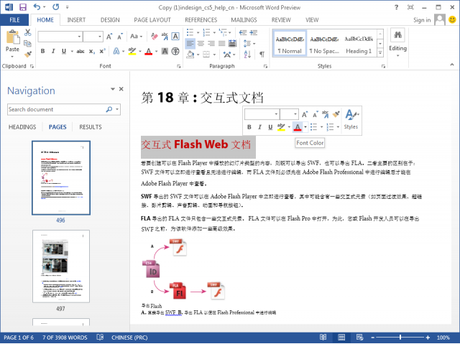Viewport: 460px width, 344px height.
Task: Click the Font Color button in mini toolbar
Action: pos(298,127)
